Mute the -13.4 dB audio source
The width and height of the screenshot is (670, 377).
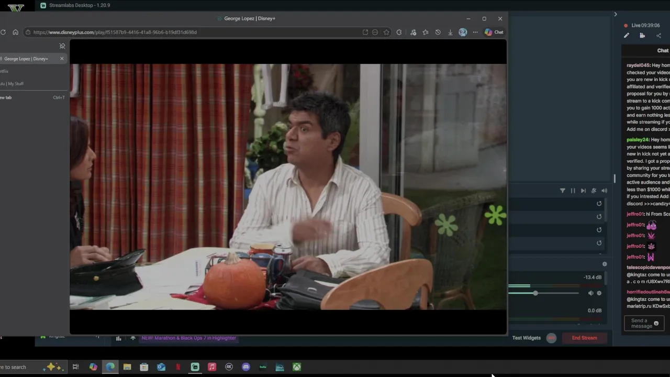(590, 293)
